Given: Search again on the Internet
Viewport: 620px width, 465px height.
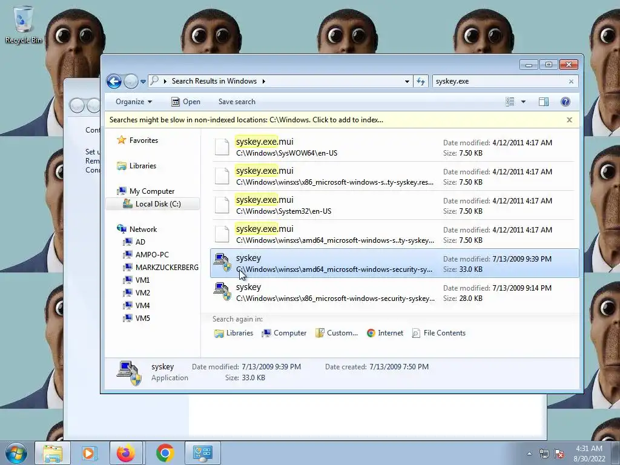Looking at the screenshot, I should click(384, 333).
